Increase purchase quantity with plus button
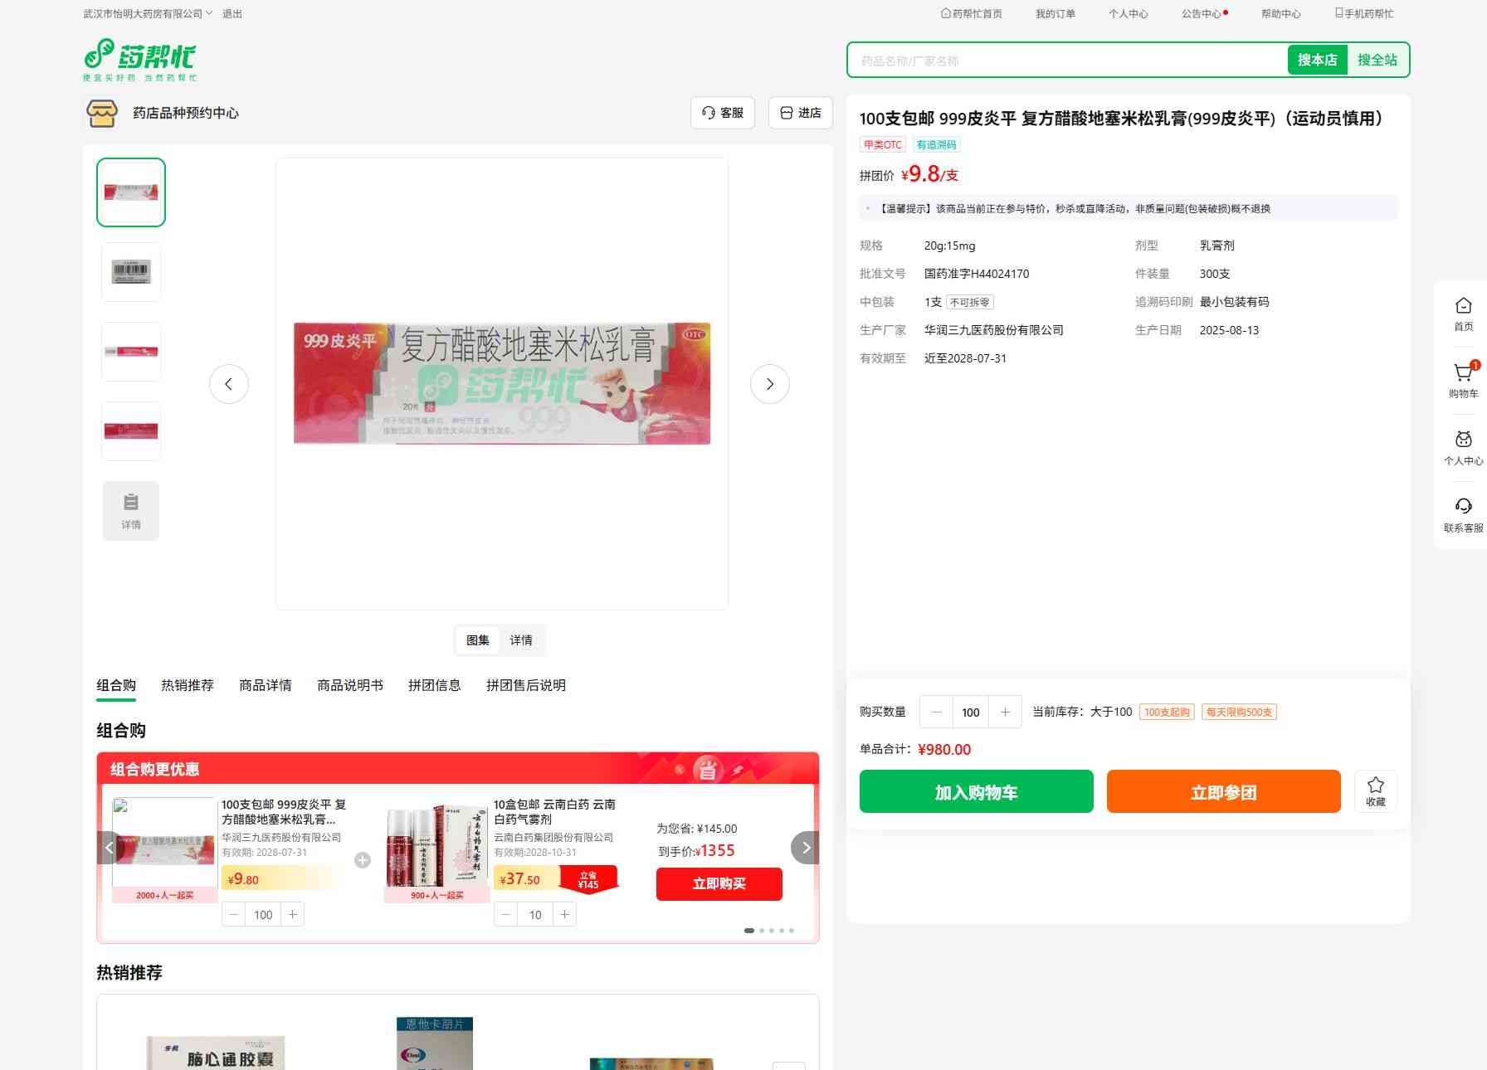The width and height of the screenshot is (1487, 1070). (1005, 713)
